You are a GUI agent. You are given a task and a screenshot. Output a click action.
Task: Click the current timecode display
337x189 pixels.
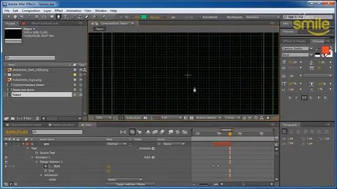pos(17,132)
